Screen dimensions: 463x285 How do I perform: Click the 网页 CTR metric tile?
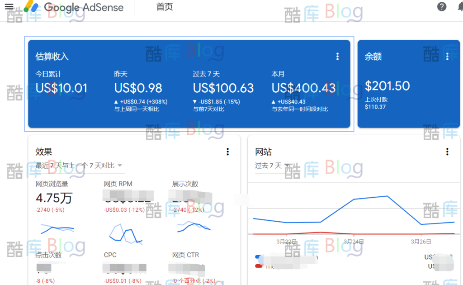tap(188, 267)
